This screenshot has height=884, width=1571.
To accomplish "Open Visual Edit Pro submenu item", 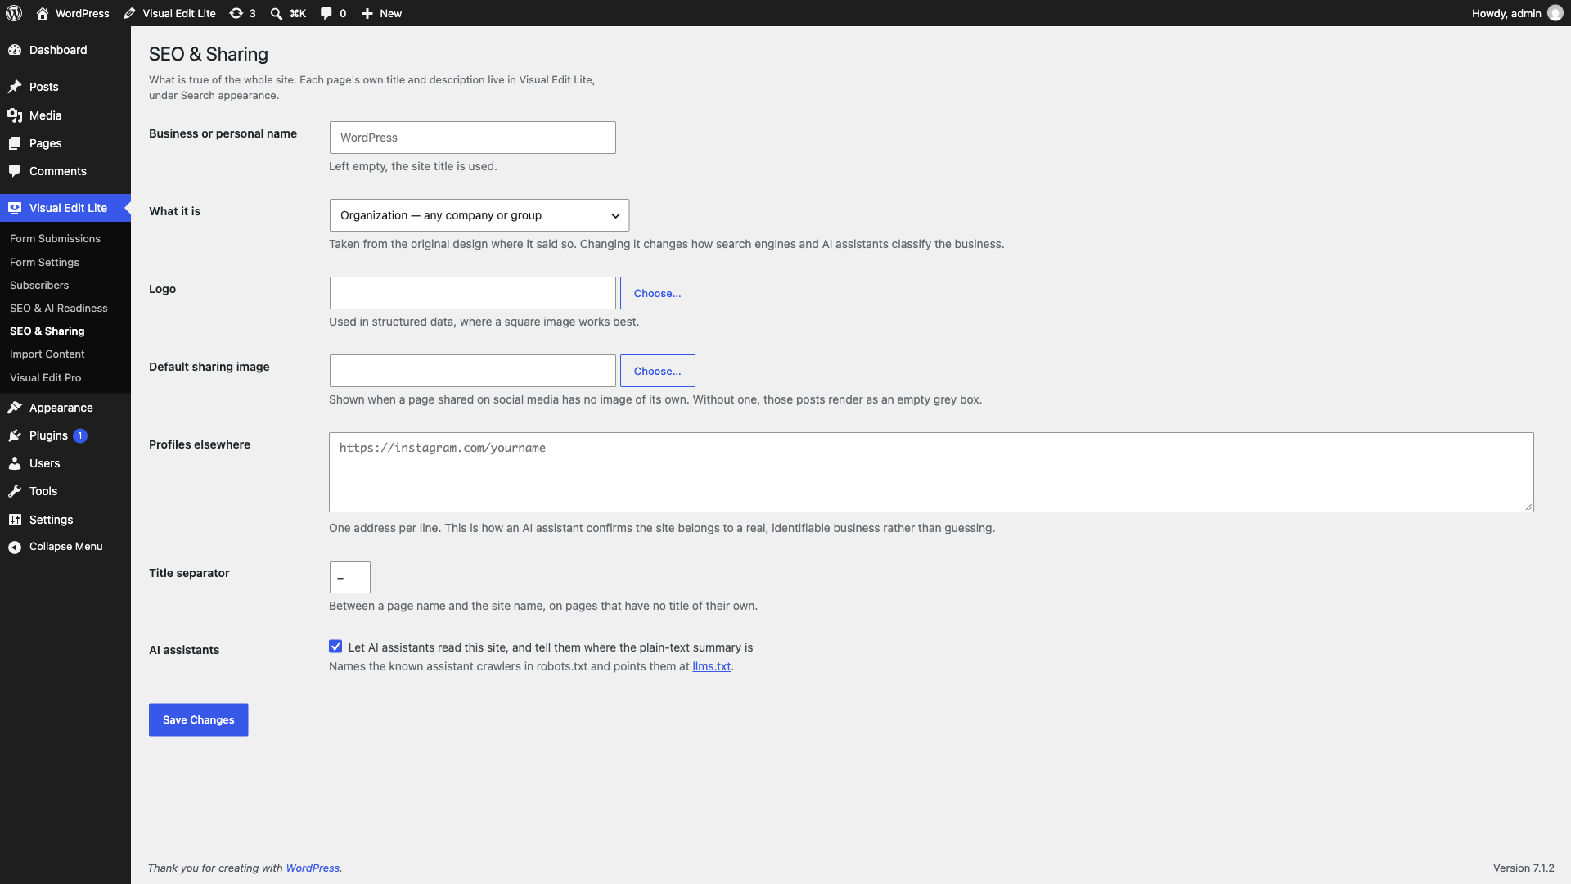I will 45,377.
